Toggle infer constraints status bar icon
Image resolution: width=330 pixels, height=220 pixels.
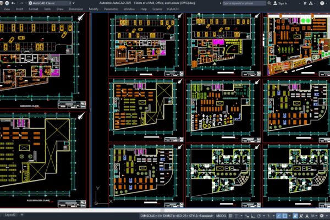(247, 216)
